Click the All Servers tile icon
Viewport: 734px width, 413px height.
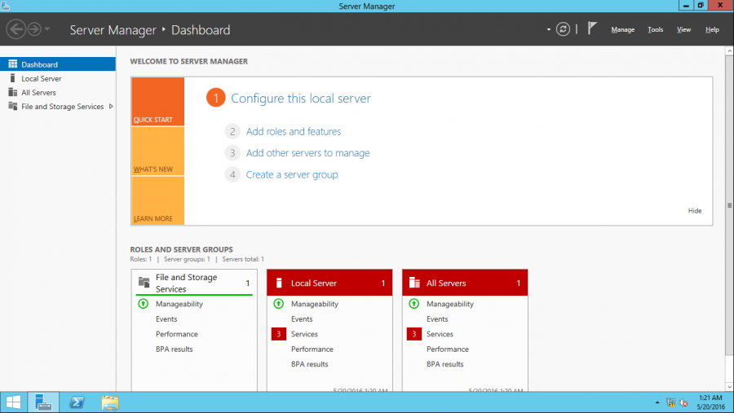pos(414,283)
